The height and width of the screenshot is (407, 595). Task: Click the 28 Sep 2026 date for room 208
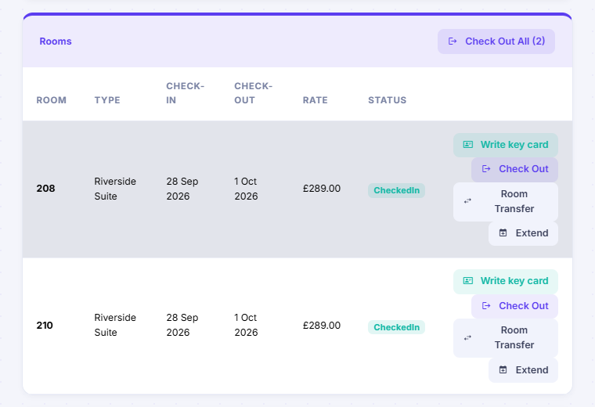point(182,189)
